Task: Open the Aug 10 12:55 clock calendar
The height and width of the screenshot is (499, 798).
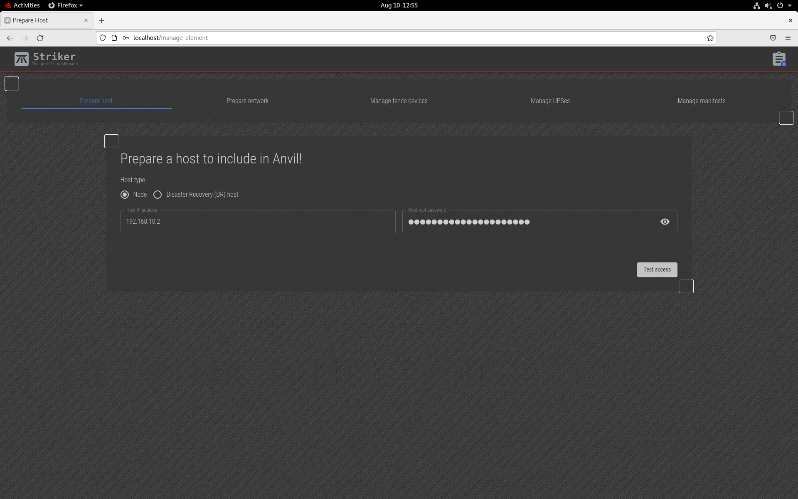Action: coord(399,5)
